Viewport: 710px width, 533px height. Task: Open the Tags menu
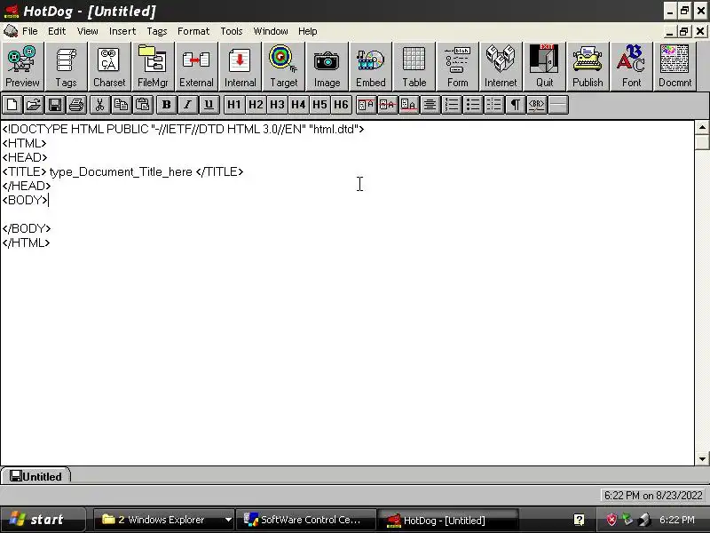tap(157, 31)
